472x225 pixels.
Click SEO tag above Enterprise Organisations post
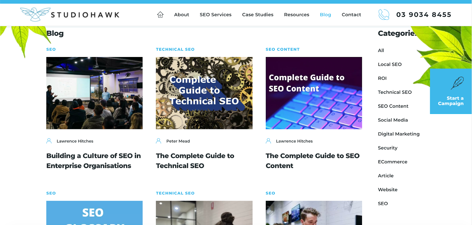pyautogui.click(x=51, y=49)
